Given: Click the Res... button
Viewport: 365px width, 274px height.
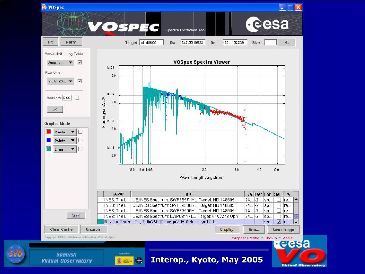Looking at the screenshot, I should 254,230.
